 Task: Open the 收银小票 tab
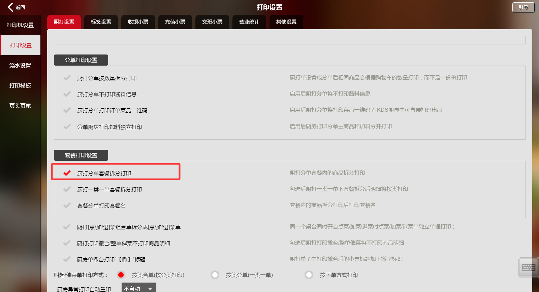pos(138,22)
